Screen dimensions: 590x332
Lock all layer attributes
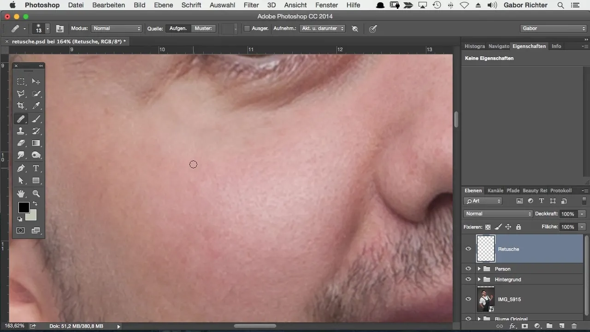pos(519,227)
